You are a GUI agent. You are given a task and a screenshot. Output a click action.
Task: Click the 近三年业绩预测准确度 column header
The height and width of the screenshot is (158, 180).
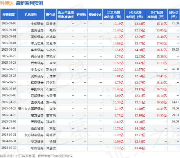pos(66,15)
